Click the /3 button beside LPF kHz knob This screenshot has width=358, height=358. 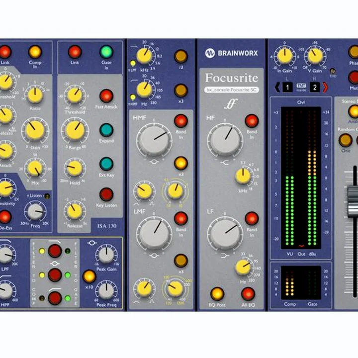pyautogui.click(x=181, y=56)
